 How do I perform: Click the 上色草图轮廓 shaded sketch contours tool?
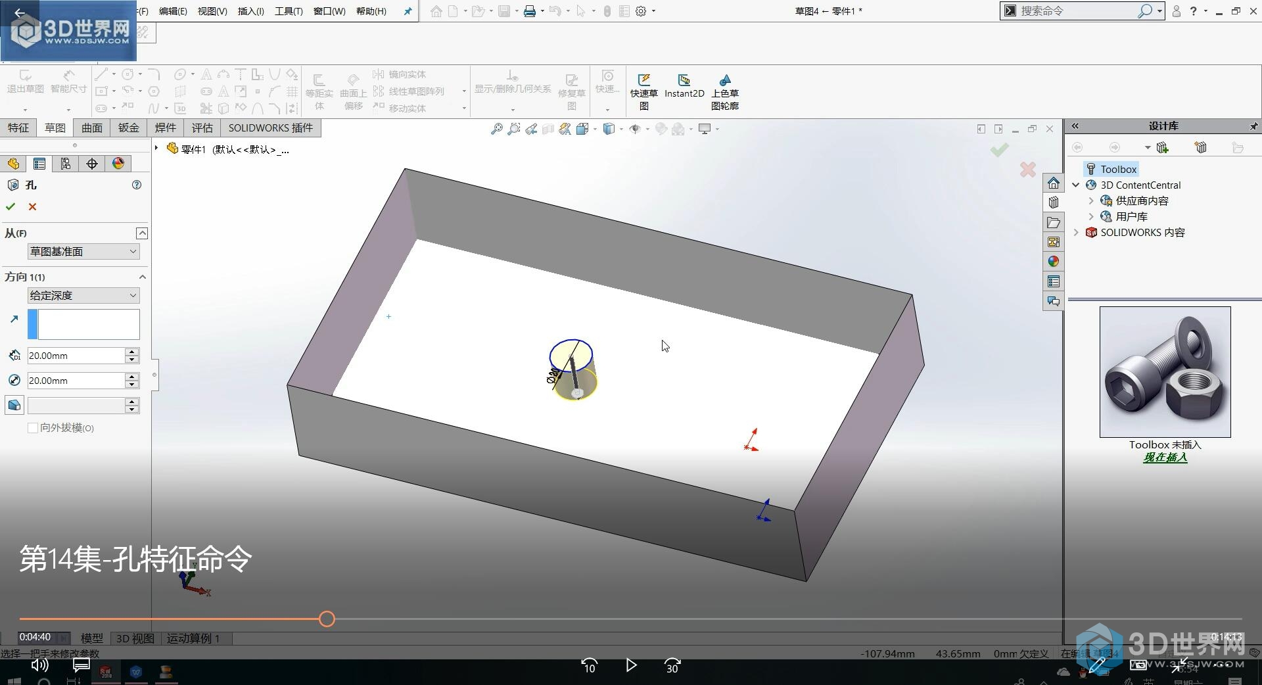[725, 91]
